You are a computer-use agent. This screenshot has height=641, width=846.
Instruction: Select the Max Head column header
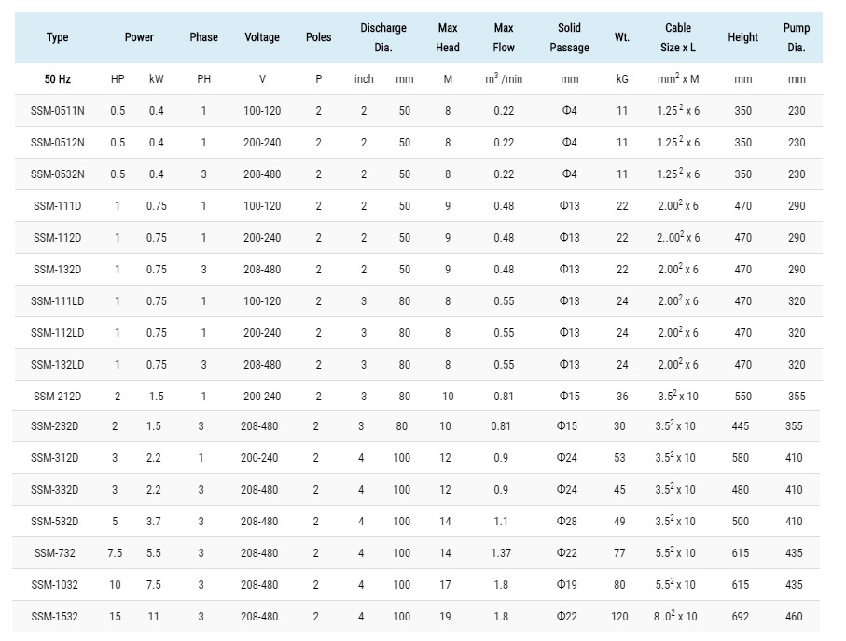448,37
